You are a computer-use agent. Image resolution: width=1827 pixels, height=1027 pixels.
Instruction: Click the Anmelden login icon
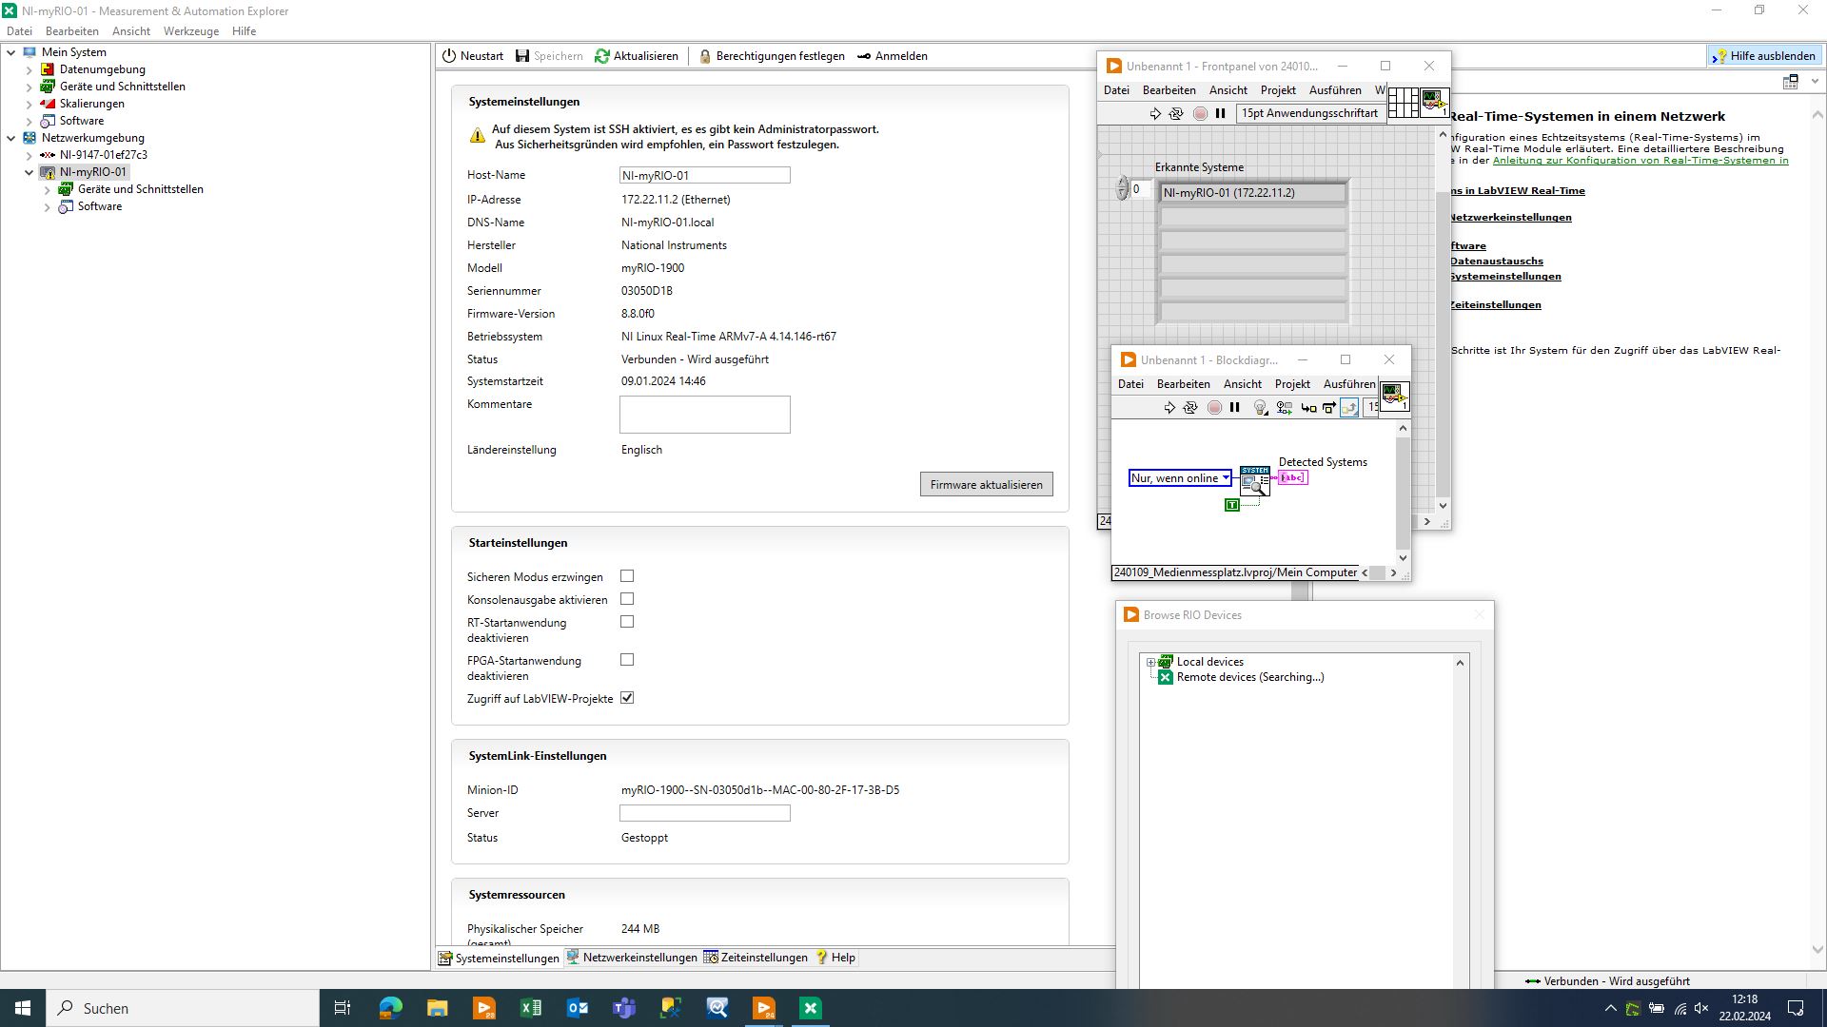[x=864, y=56]
